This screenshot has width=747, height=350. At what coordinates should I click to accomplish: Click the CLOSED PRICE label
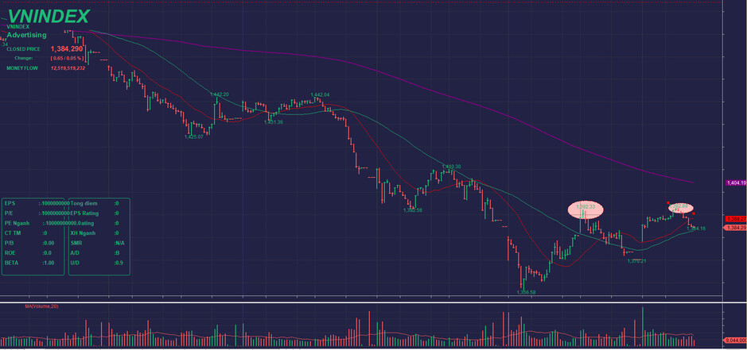(x=23, y=49)
